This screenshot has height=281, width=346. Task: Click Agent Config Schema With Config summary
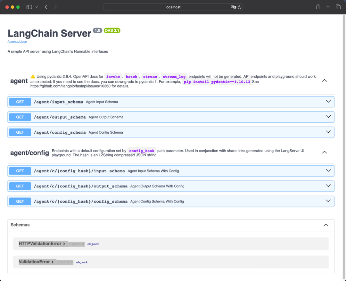157,201
